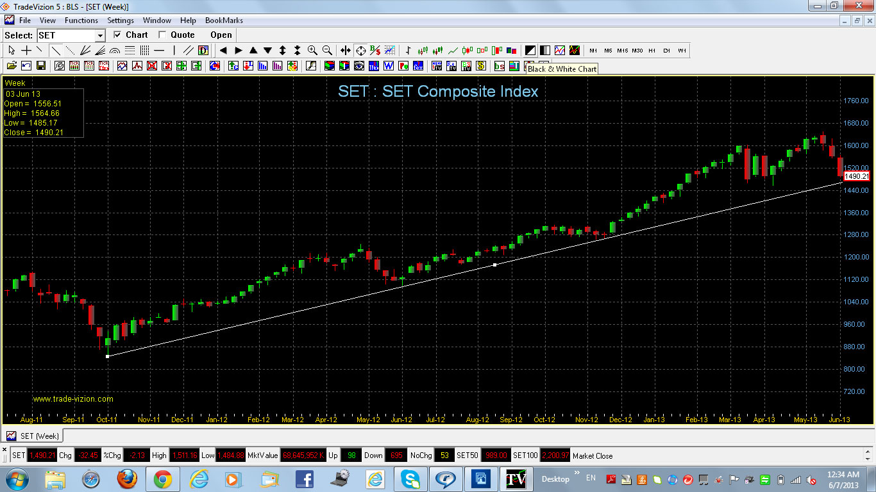This screenshot has height=492, width=876.
Task: Set timeframe to W1
Action: pyautogui.click(x=682, y=50)
